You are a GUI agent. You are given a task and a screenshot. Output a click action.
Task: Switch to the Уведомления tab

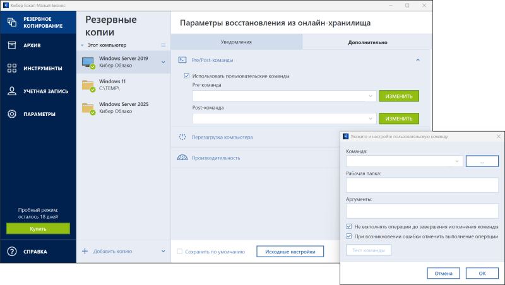tap(236, 42)
